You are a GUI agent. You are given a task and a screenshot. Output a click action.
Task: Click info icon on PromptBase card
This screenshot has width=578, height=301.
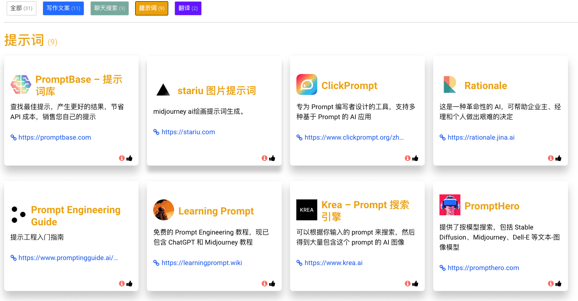pyautogui.click(x=122, y=158)
